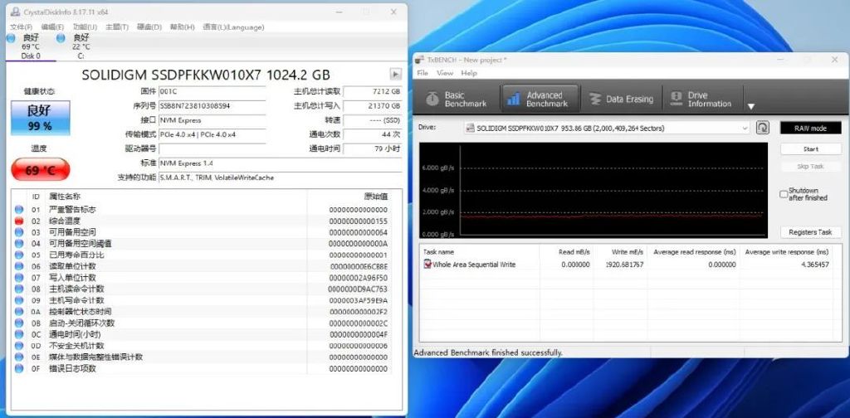Click the write speed value 1920.681767
The height and width of the screenshot is (418, 850).
pos(624,265)
